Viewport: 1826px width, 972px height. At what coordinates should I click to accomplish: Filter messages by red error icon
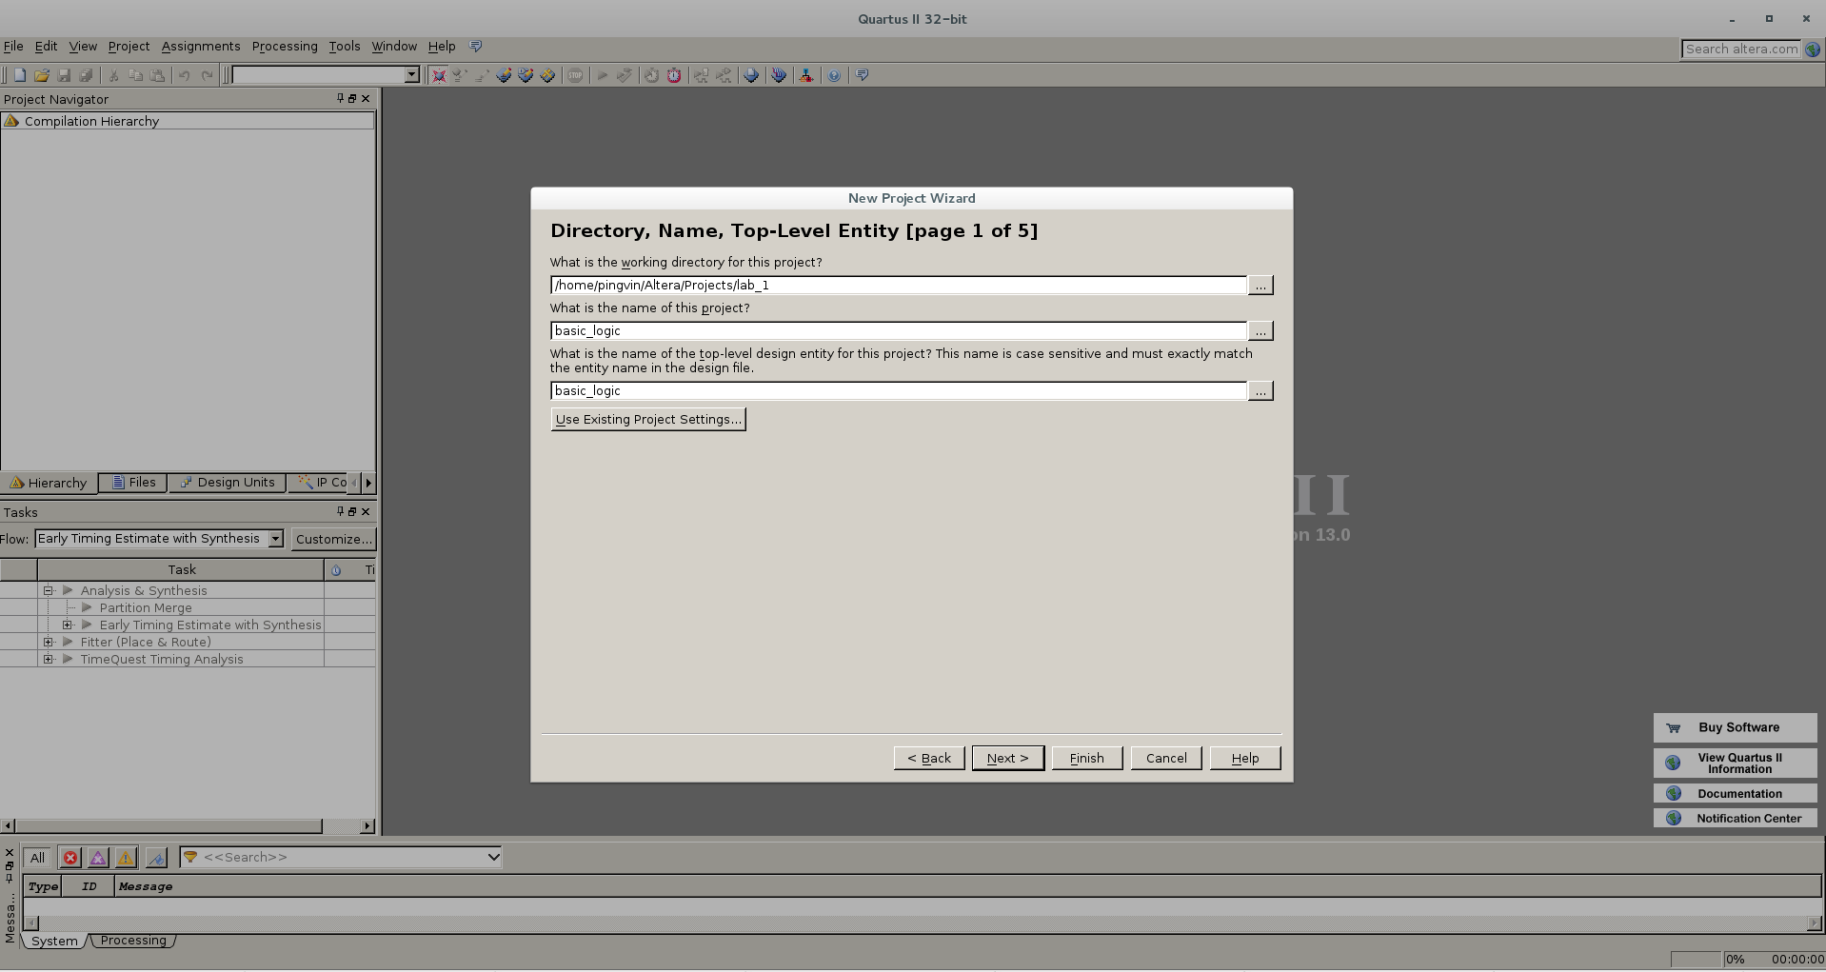[70, 858]
